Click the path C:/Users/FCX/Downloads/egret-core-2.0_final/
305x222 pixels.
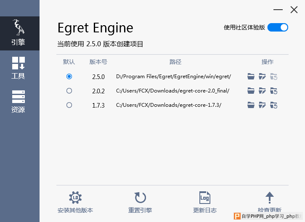[x=173, y=91]
